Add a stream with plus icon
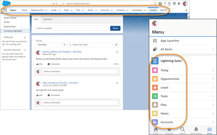217x135 pixels. coord(25,38)
